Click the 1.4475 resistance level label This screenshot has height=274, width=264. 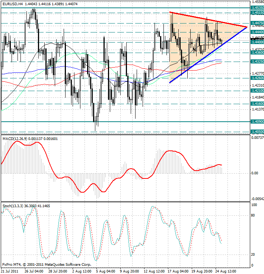pos(257,23)
